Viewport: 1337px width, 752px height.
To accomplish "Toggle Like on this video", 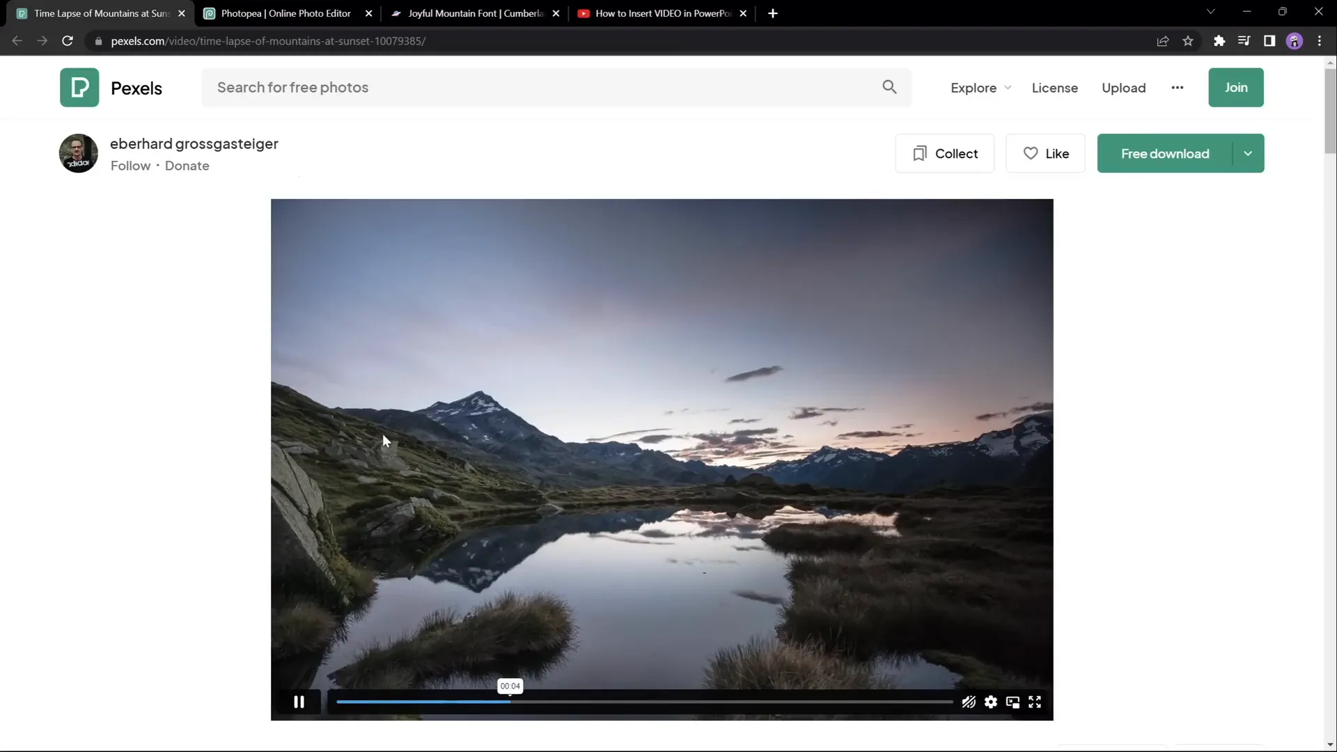I will coord(1047,153).
